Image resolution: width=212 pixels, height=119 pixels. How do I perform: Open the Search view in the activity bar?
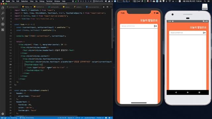[3, 13]
